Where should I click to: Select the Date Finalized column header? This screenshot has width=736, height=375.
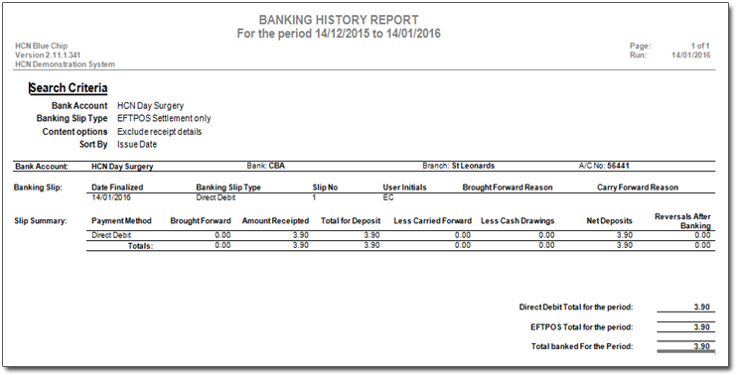[117, 187]
